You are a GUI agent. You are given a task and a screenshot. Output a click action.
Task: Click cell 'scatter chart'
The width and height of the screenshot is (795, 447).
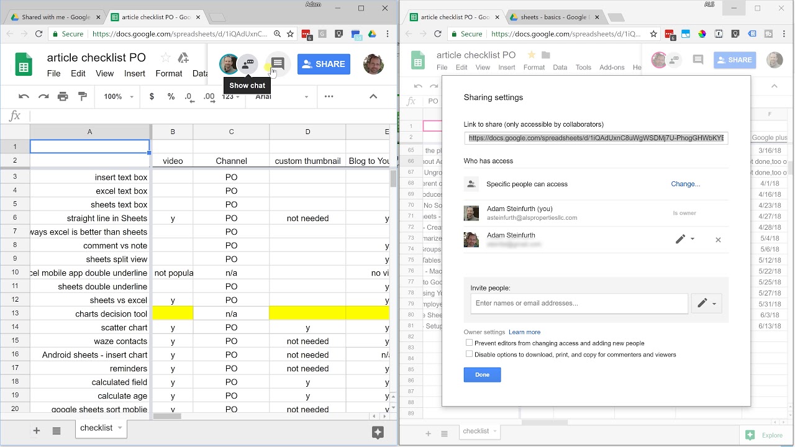[x=90, y=327]
